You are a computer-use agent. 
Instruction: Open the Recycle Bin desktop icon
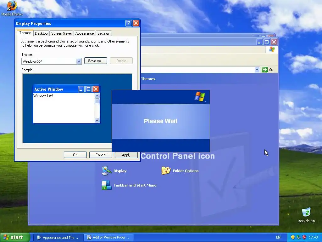tap(306, 215)
